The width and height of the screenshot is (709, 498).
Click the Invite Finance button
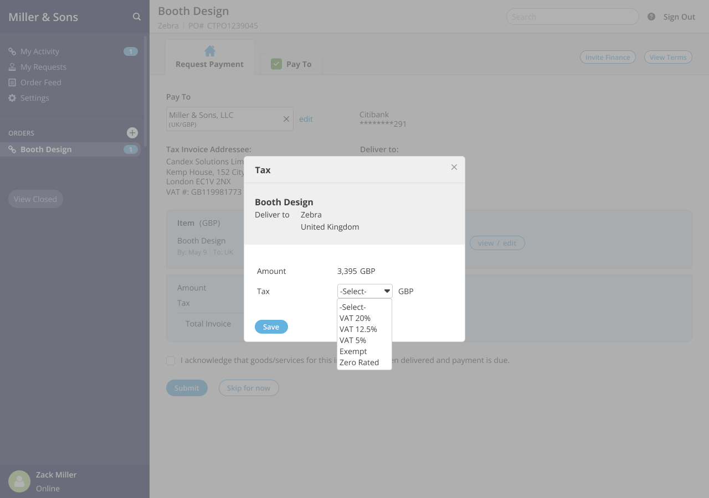[x=608, y=57]
